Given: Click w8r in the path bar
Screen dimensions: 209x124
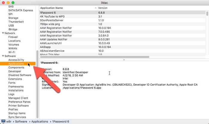Looking at the screenshot, I should pyautogui.click(x=9, y=122).
